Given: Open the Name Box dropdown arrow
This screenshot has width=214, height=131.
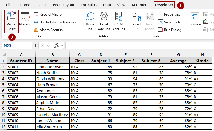Looking at the screenshot, I should pos(29,46).
